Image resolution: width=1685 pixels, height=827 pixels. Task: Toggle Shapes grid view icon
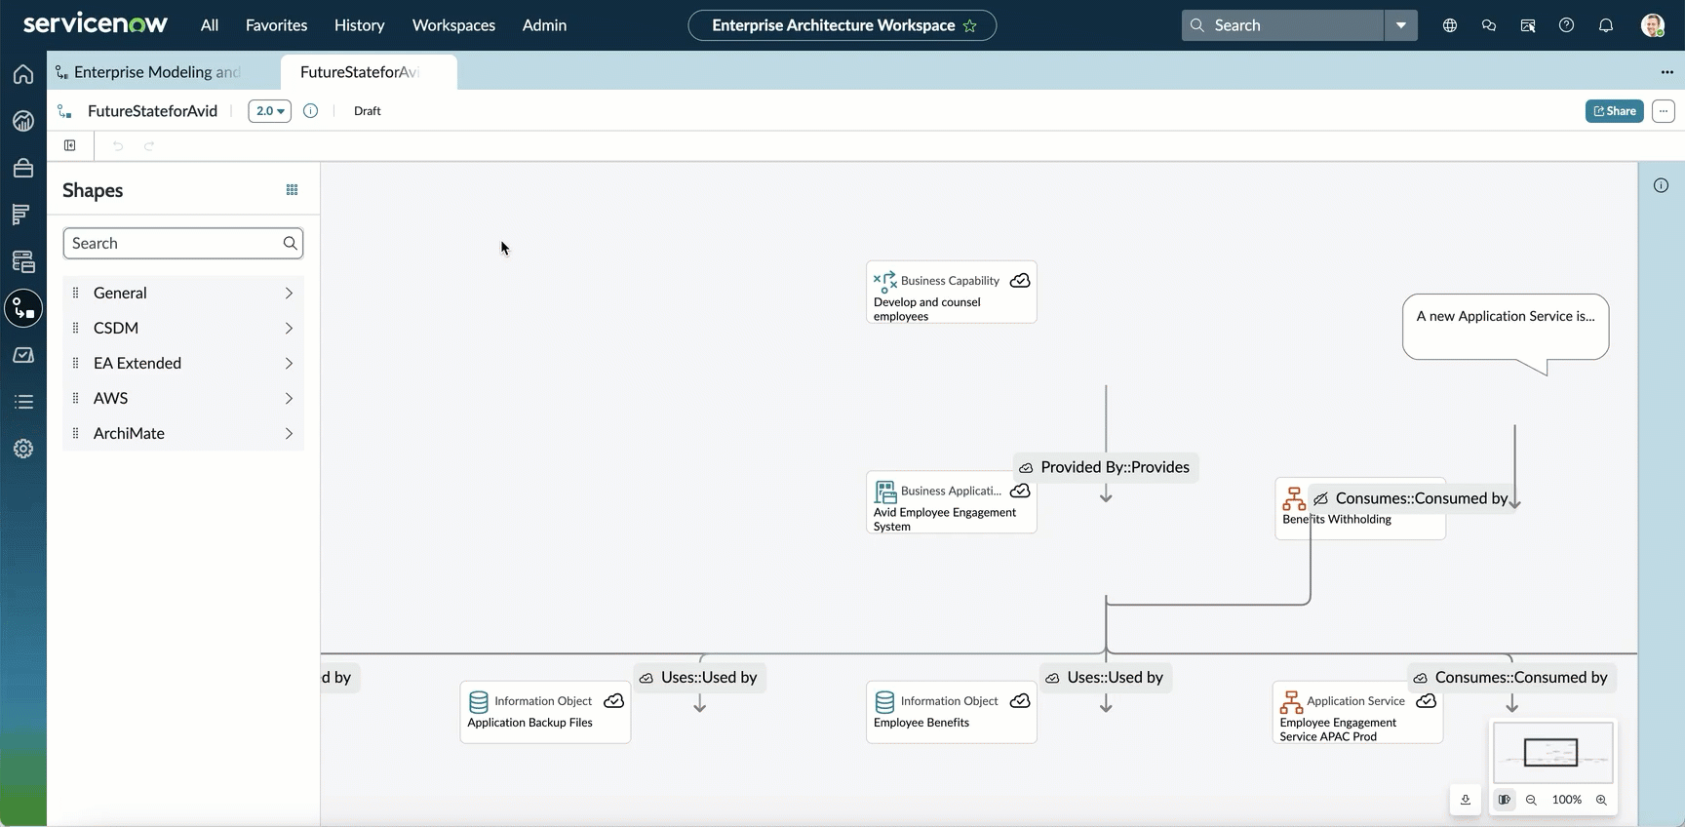292,190
